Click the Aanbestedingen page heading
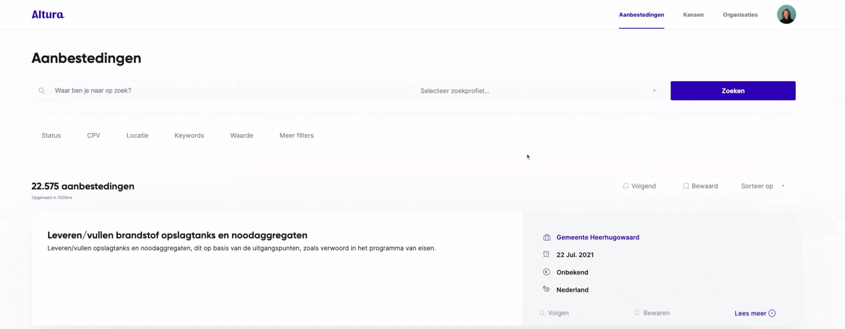Viewport: 845px width, 329px height. 86,58
